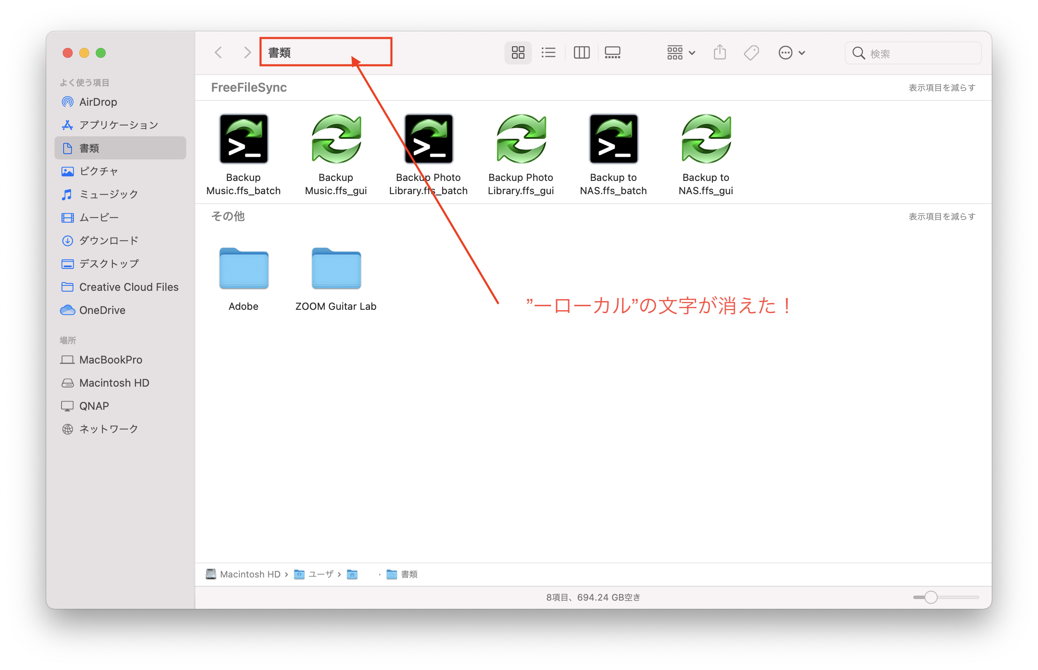1038x670 pixels.
Task: Click the Share toolbar icon
Action: [x=720, y=52]
